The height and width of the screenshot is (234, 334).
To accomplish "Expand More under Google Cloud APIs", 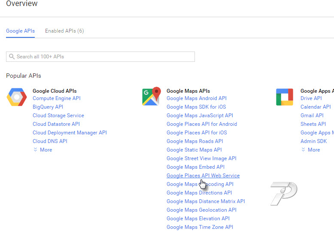I will pos(43,150).
